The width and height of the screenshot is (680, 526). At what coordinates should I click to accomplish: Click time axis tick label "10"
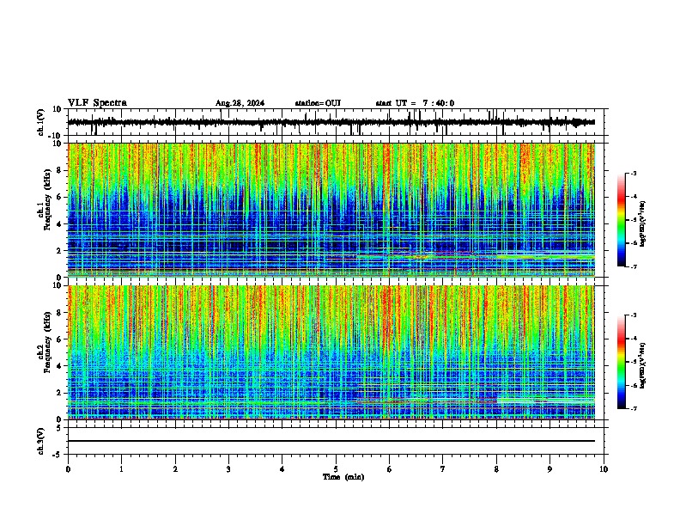point(604,469)
